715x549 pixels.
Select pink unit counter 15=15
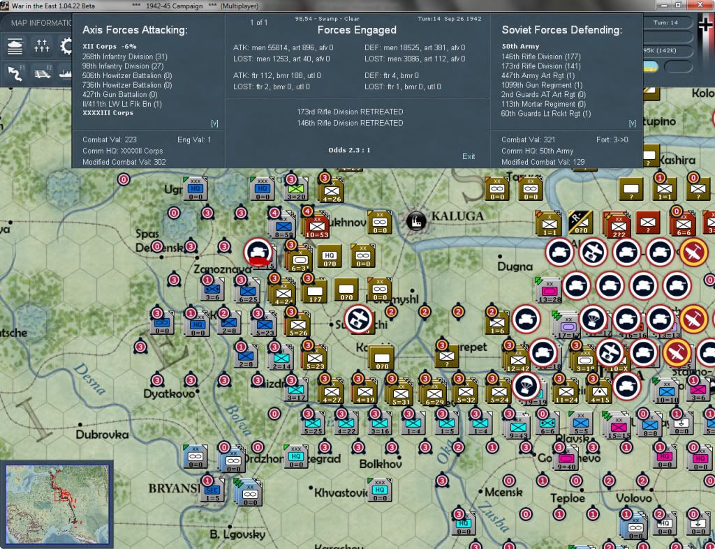pyautogui.click(x=619, y=428)
